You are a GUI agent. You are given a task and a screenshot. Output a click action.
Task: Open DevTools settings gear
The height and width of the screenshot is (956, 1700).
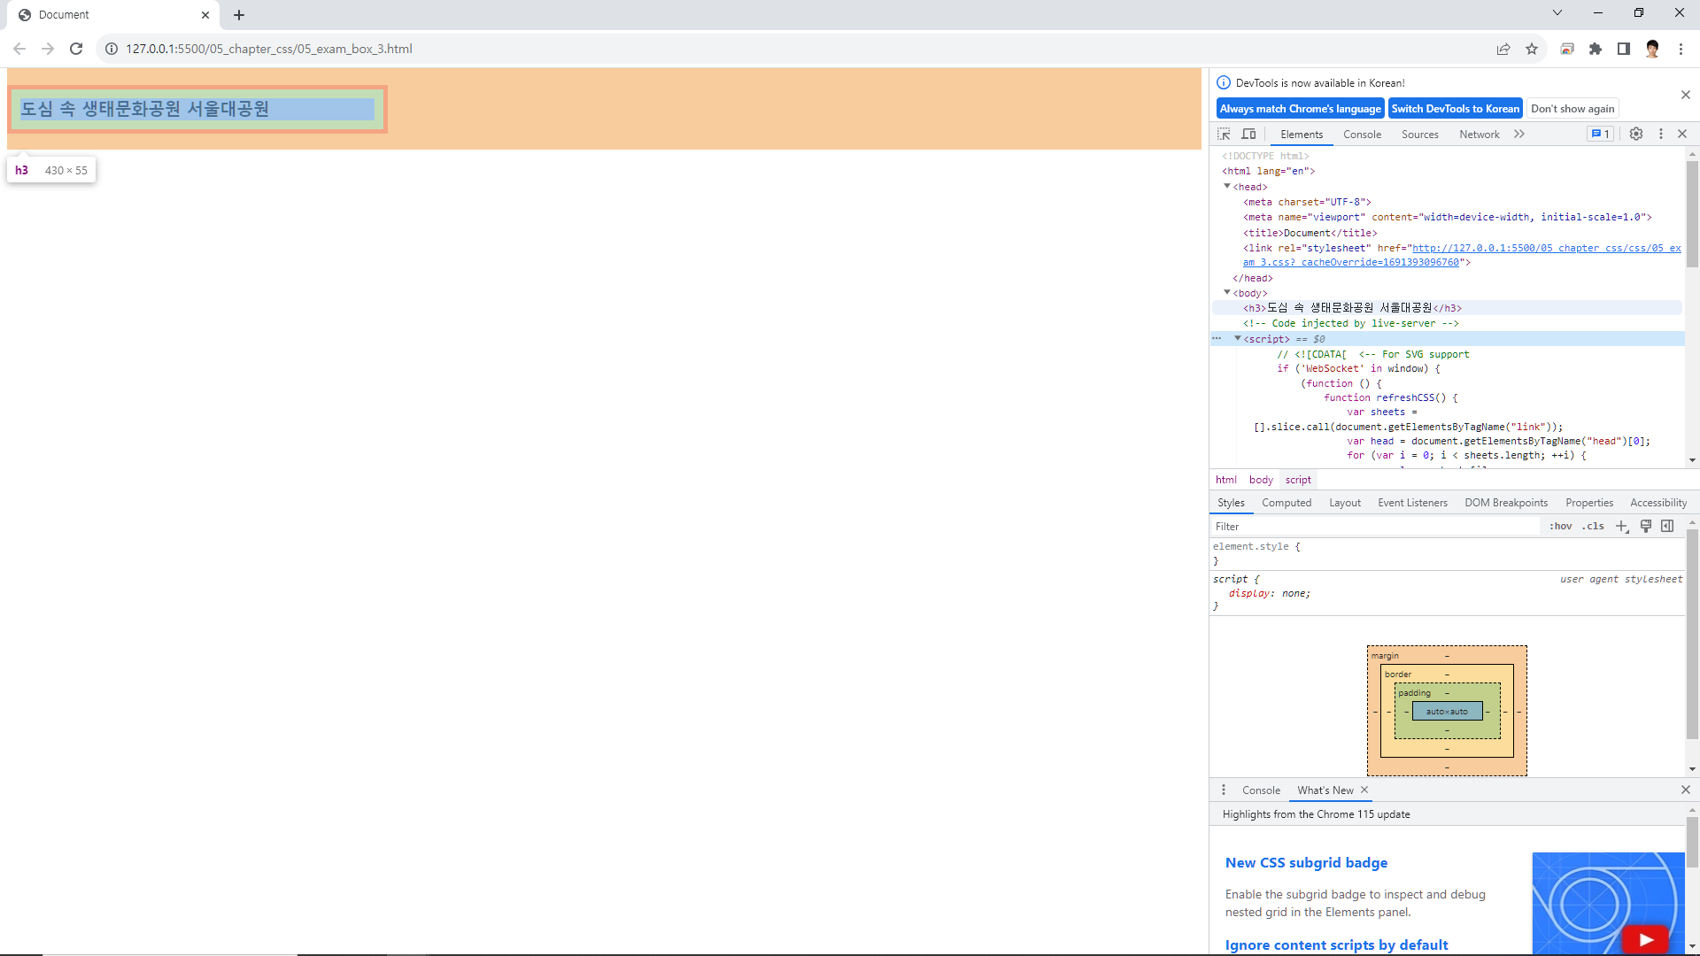coord(1636,134)
